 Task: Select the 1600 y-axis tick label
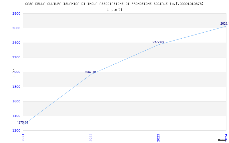point(16,102)
